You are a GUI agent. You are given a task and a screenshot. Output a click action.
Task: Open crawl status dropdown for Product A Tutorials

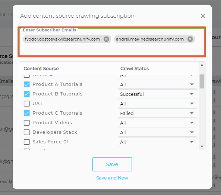point(157,84)
